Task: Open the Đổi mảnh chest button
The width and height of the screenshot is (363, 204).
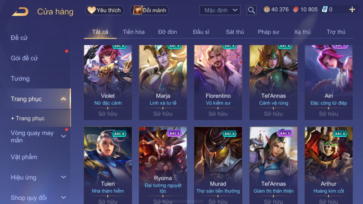Action: tap(150, 10)
